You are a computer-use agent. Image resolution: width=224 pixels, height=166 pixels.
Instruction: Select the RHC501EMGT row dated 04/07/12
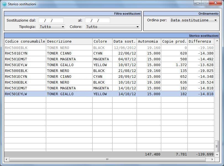(x=109, y=59)
